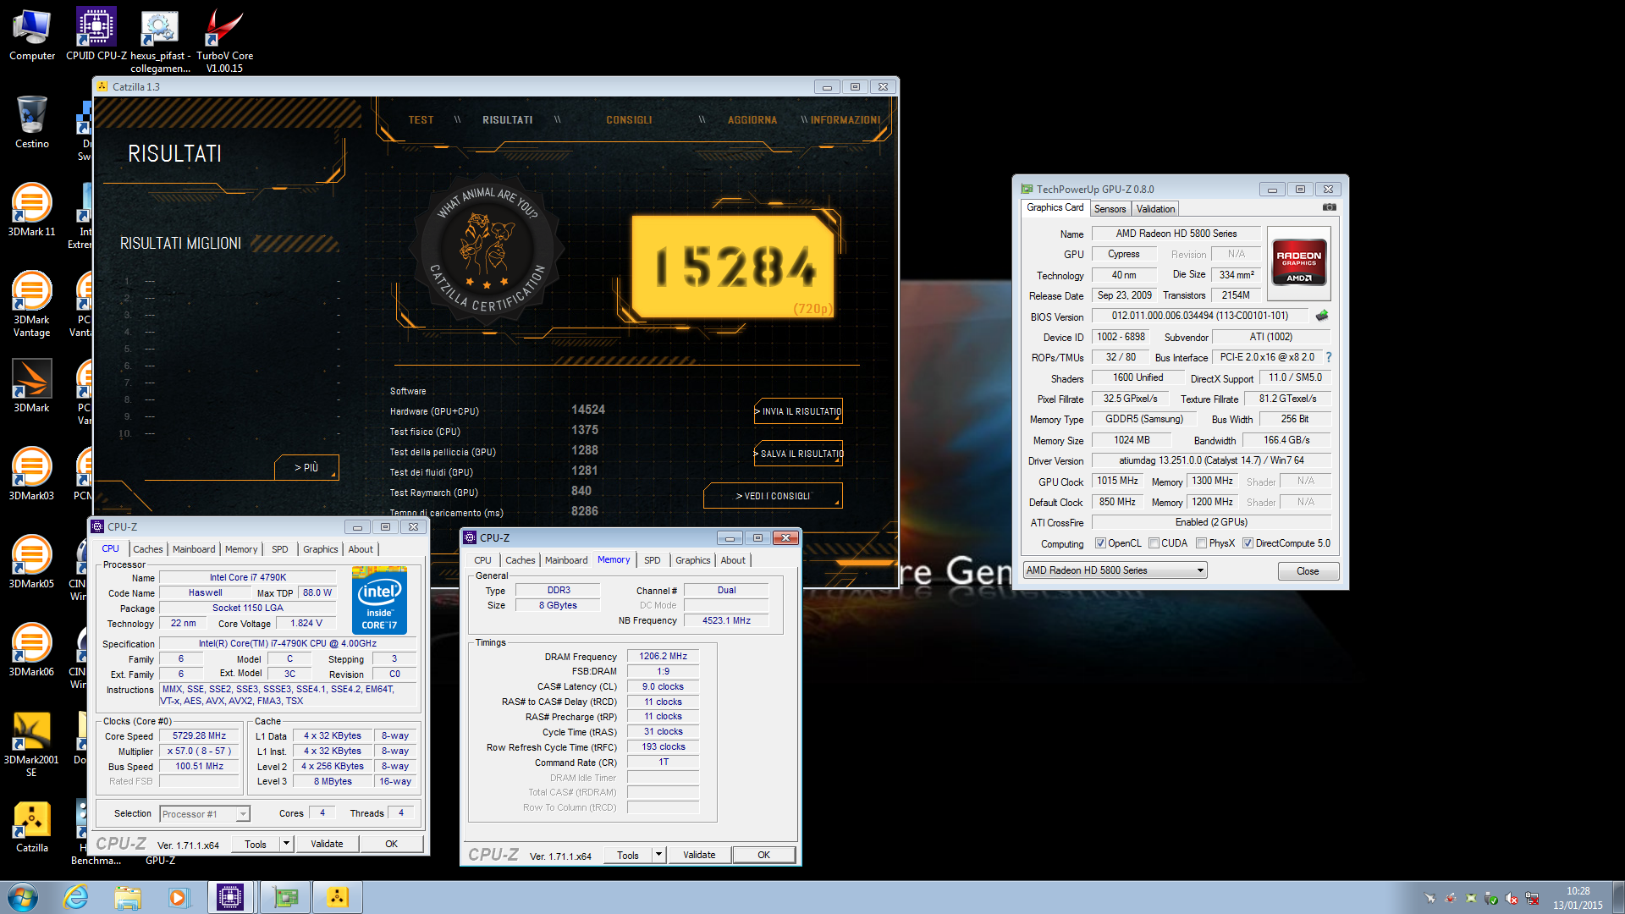Open the INFORMAZIONI tab in Catzilla
The image size is (1625, 914).
tap(846, 120)
